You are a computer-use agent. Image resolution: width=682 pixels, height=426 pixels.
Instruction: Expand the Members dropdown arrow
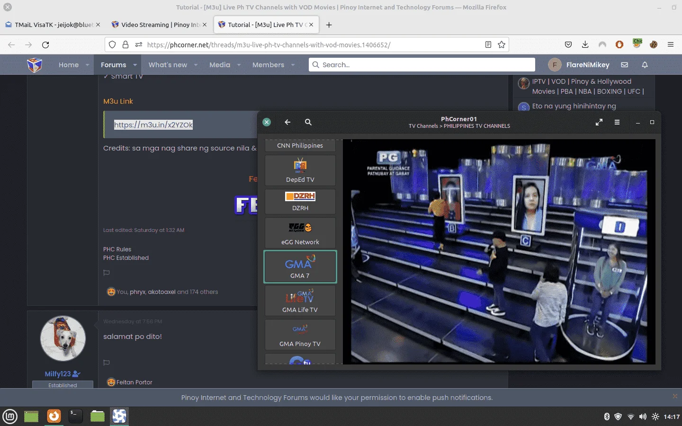pos(293,65)
